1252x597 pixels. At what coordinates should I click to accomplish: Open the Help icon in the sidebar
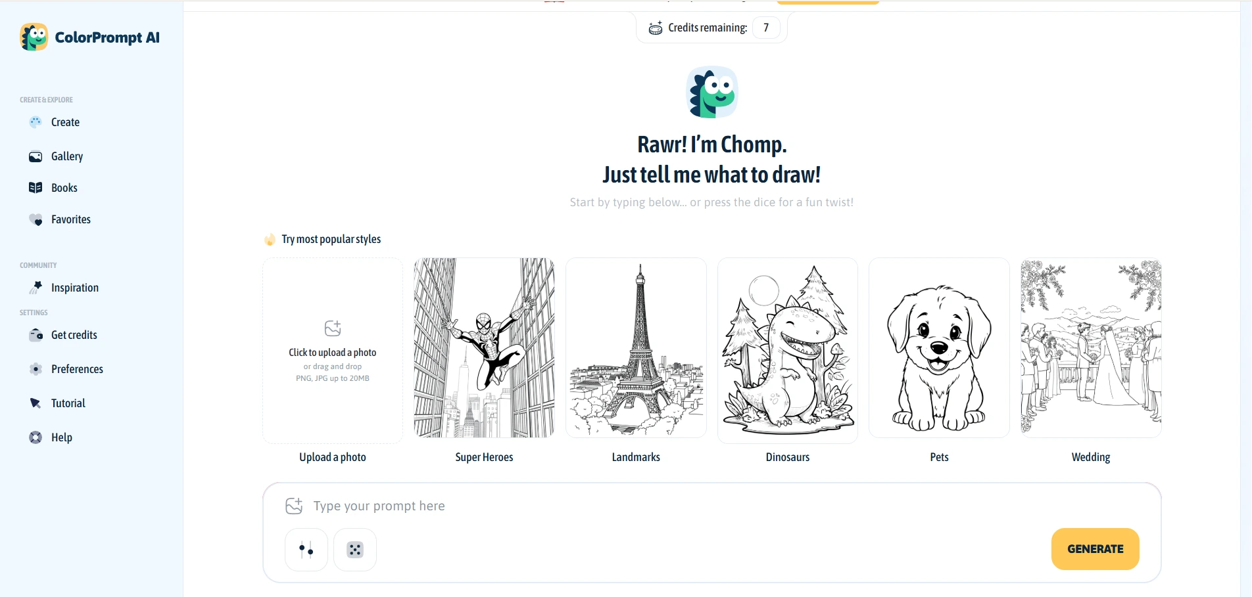[34, 437]
